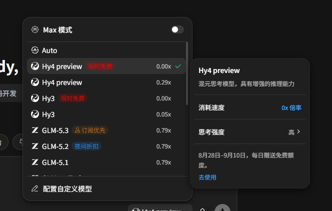Click the 0.00x rate on Hy3 row

[163, 98]
